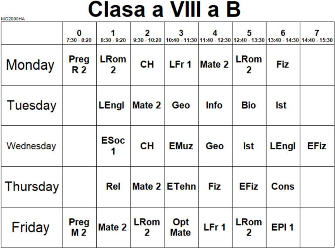Select the Preg R 2 cell on Monday
335x248 pixels.
point(79,65)
